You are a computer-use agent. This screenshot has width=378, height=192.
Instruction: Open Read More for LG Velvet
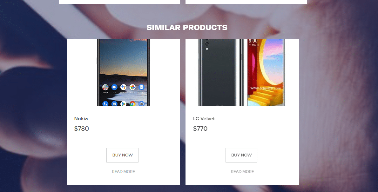[x=242, y=171]
